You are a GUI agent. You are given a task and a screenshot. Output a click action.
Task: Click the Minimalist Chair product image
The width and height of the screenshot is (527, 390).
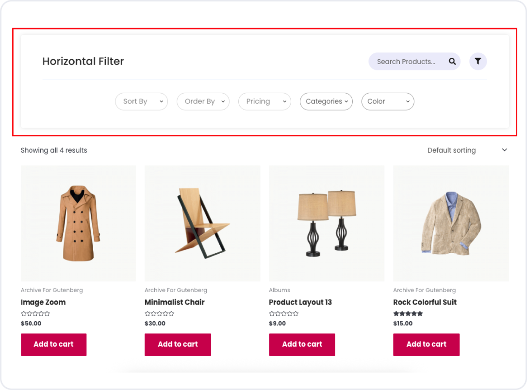[202, 223]
